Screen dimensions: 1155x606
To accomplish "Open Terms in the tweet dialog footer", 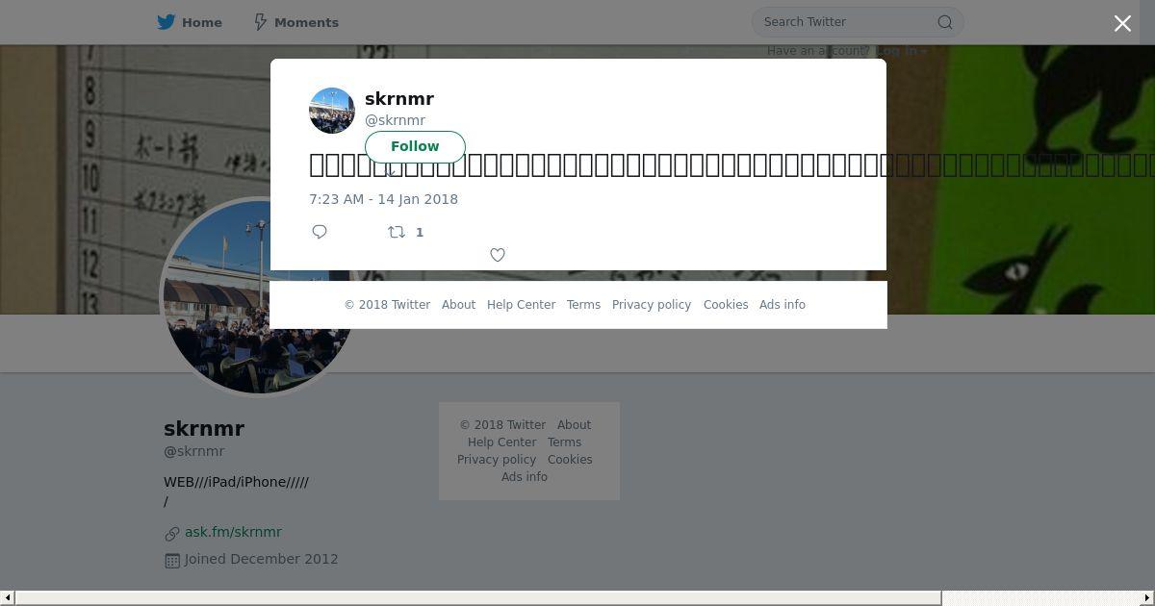I will tap(583, 305).
